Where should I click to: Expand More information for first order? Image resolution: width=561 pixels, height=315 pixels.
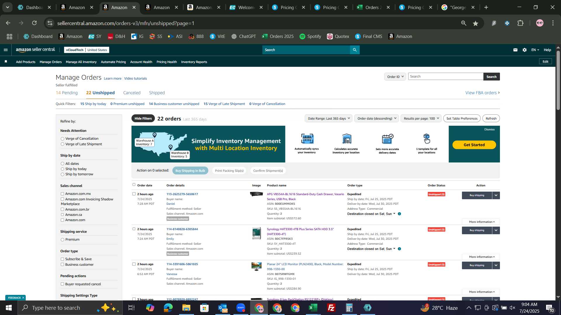(481, 222)
